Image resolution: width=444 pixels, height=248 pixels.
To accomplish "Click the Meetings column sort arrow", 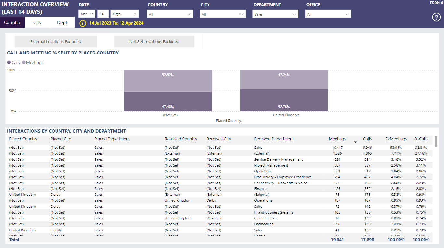I will 355,142.
